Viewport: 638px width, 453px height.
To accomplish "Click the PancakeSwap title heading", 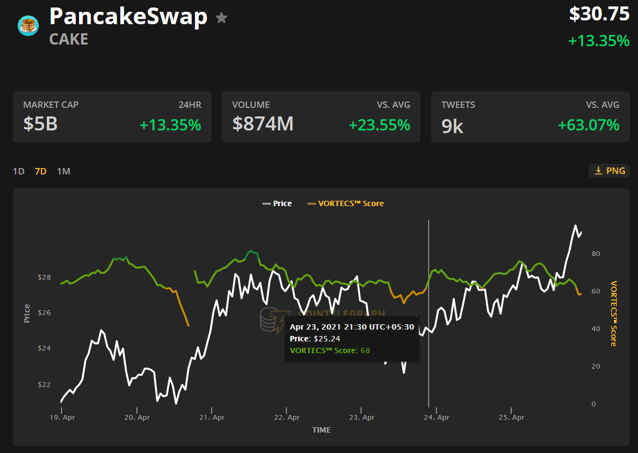I will (x=128, y=17).
